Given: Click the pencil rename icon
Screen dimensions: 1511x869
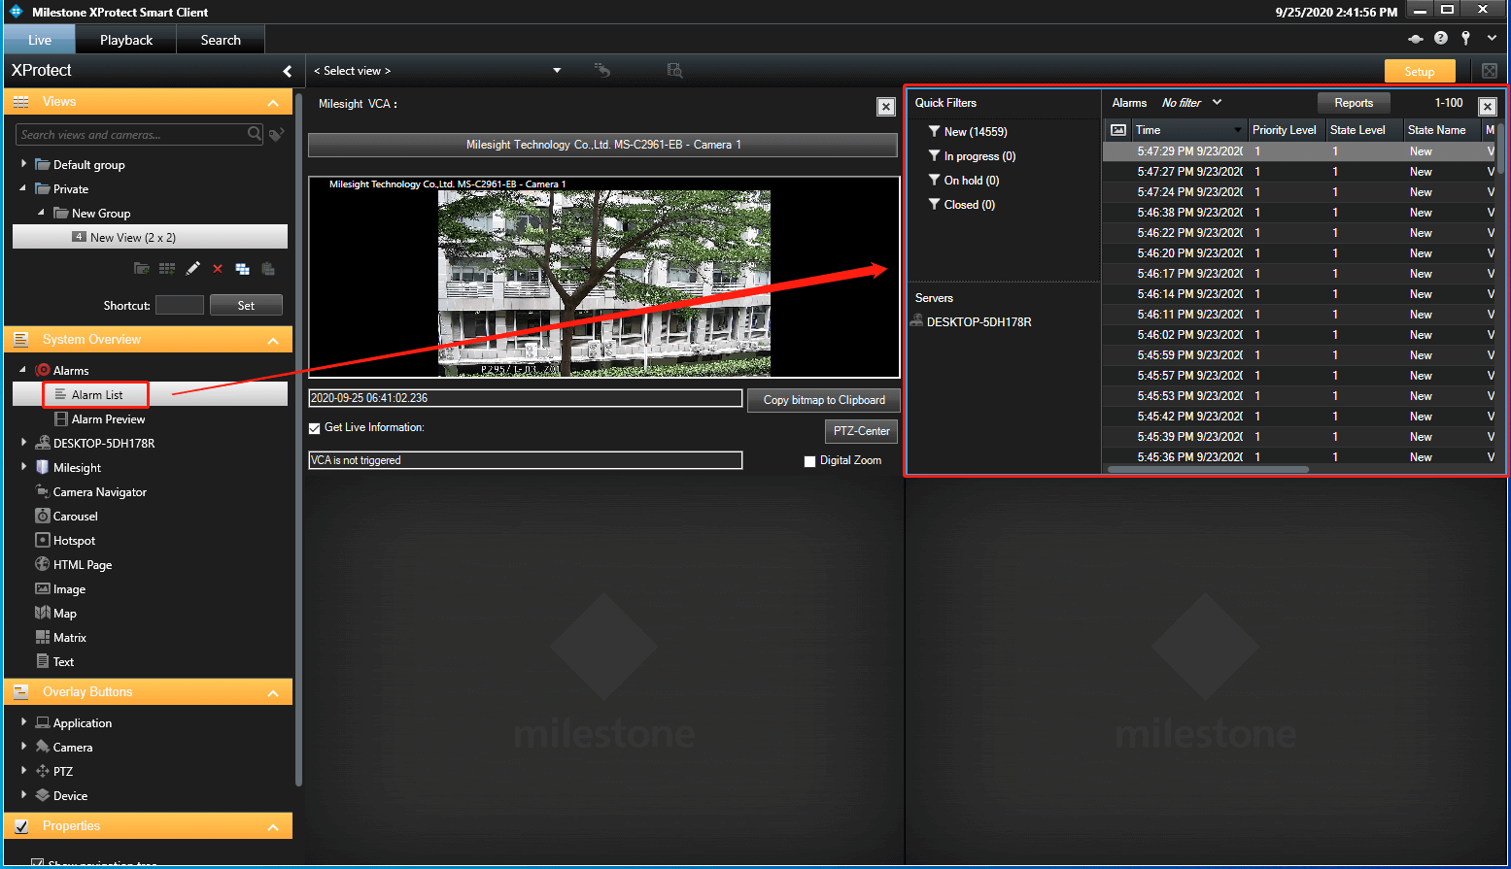Looking at the screenshot, I should click(x=192, y=269).
